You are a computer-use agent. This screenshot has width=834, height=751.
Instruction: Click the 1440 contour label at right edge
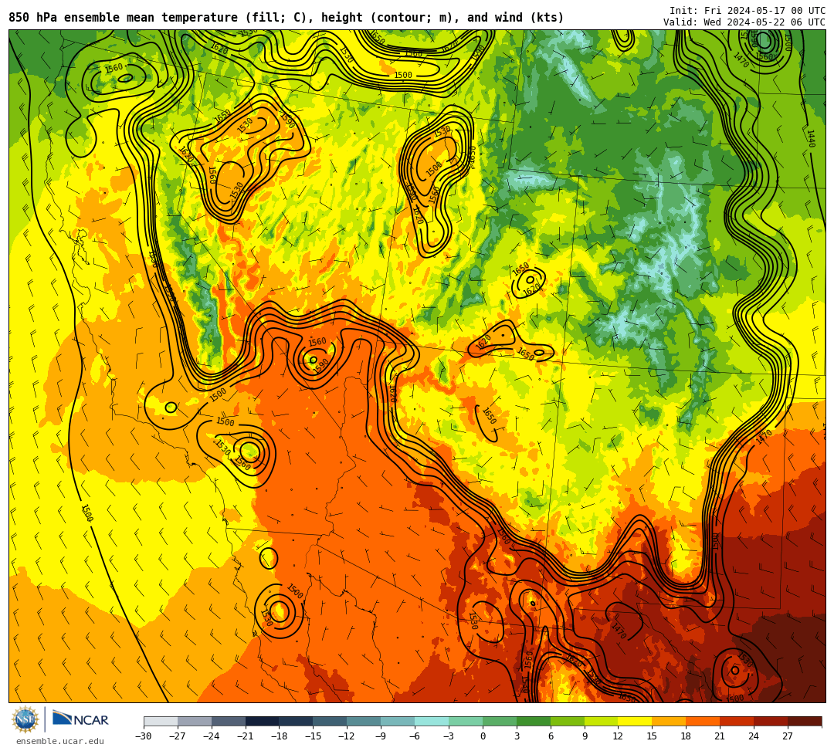tap(811, 139)
